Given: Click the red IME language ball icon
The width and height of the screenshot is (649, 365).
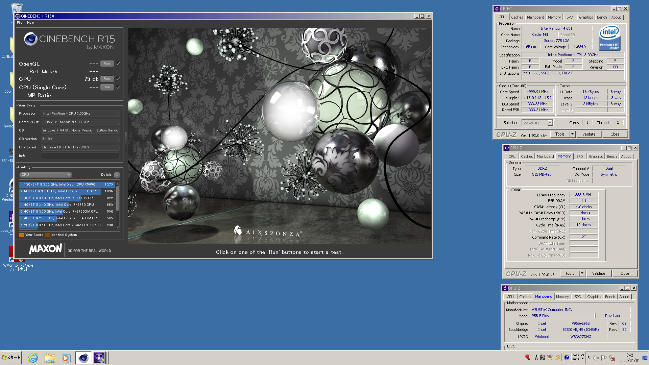Looking at the screenshot, I should (528, 357).
